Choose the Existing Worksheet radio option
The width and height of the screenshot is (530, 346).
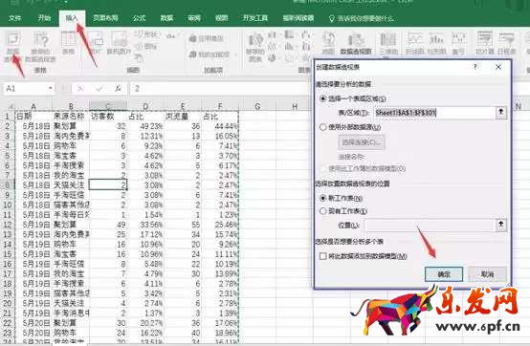323,211
